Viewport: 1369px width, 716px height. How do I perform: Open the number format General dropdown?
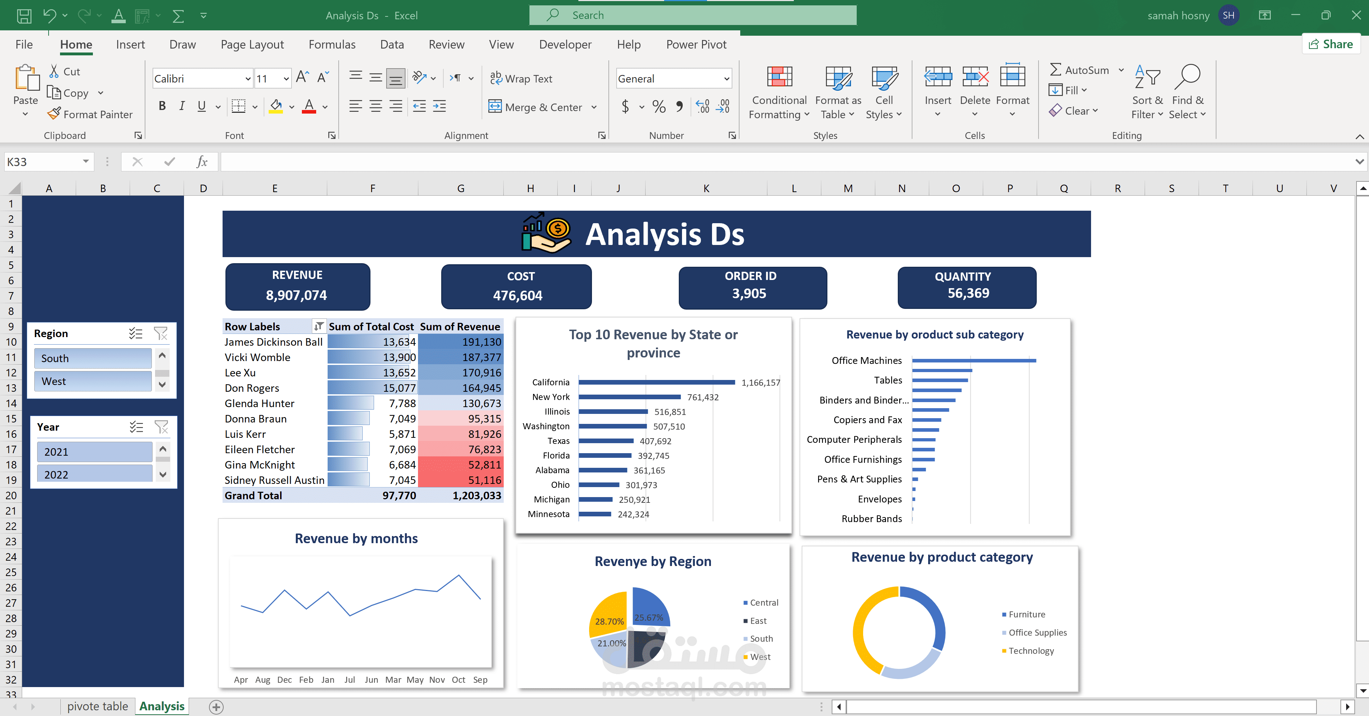click(727, 79)
